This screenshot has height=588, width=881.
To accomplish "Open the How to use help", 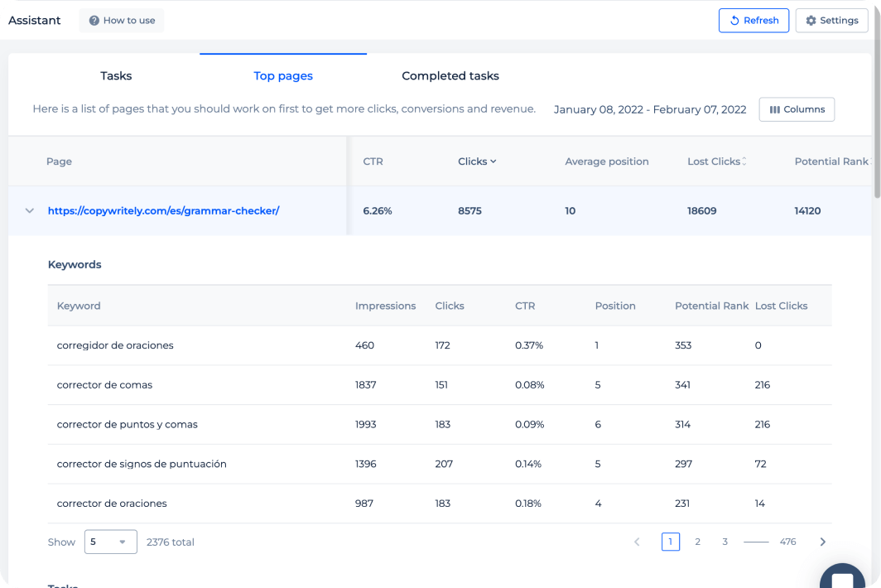I will pos(122,20).
